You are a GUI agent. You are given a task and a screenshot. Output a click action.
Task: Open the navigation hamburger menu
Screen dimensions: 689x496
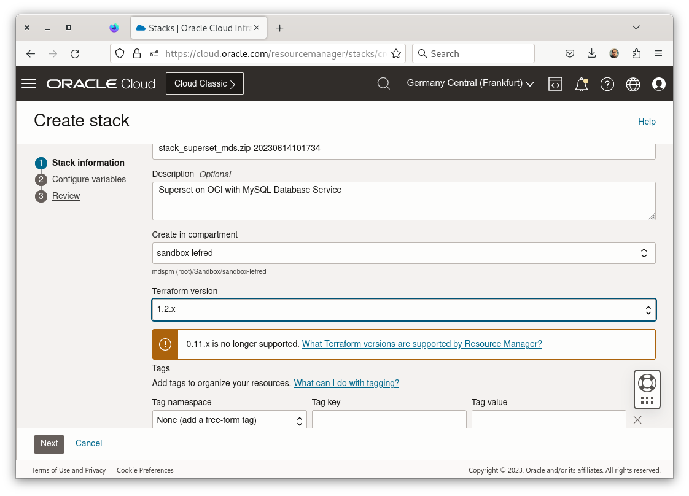click(28, 83)
